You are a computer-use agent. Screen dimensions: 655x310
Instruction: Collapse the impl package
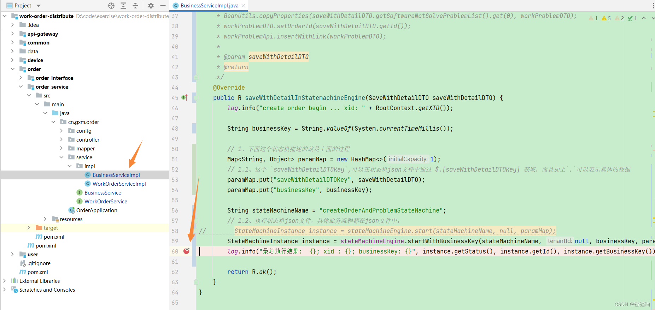(x=70, y=166)
